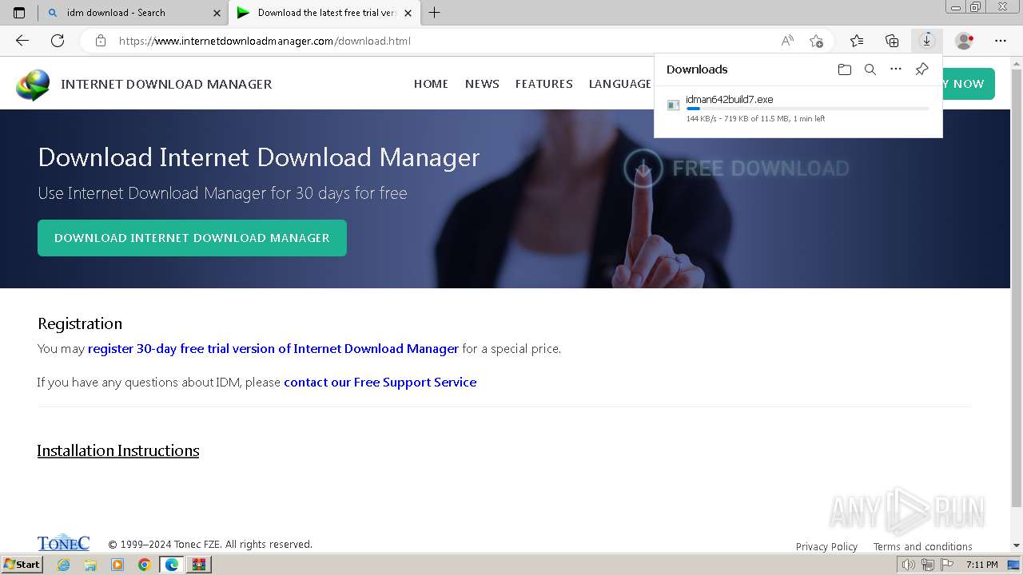Viewport: 1023px width, 575px height.
Task: Click the idman642build7.exe file icon
Action: click(674, 105)
